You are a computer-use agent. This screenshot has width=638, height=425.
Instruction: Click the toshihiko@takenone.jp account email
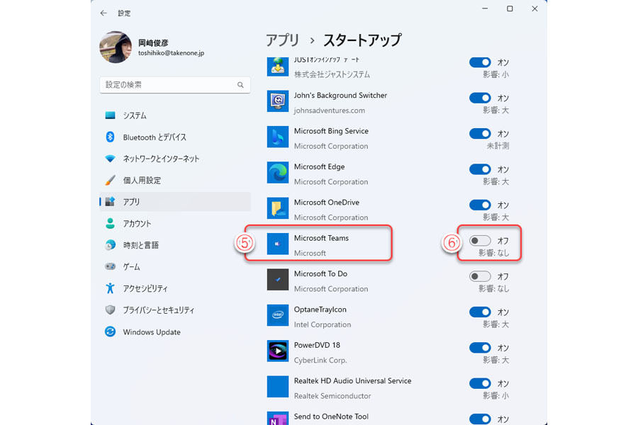171,53
